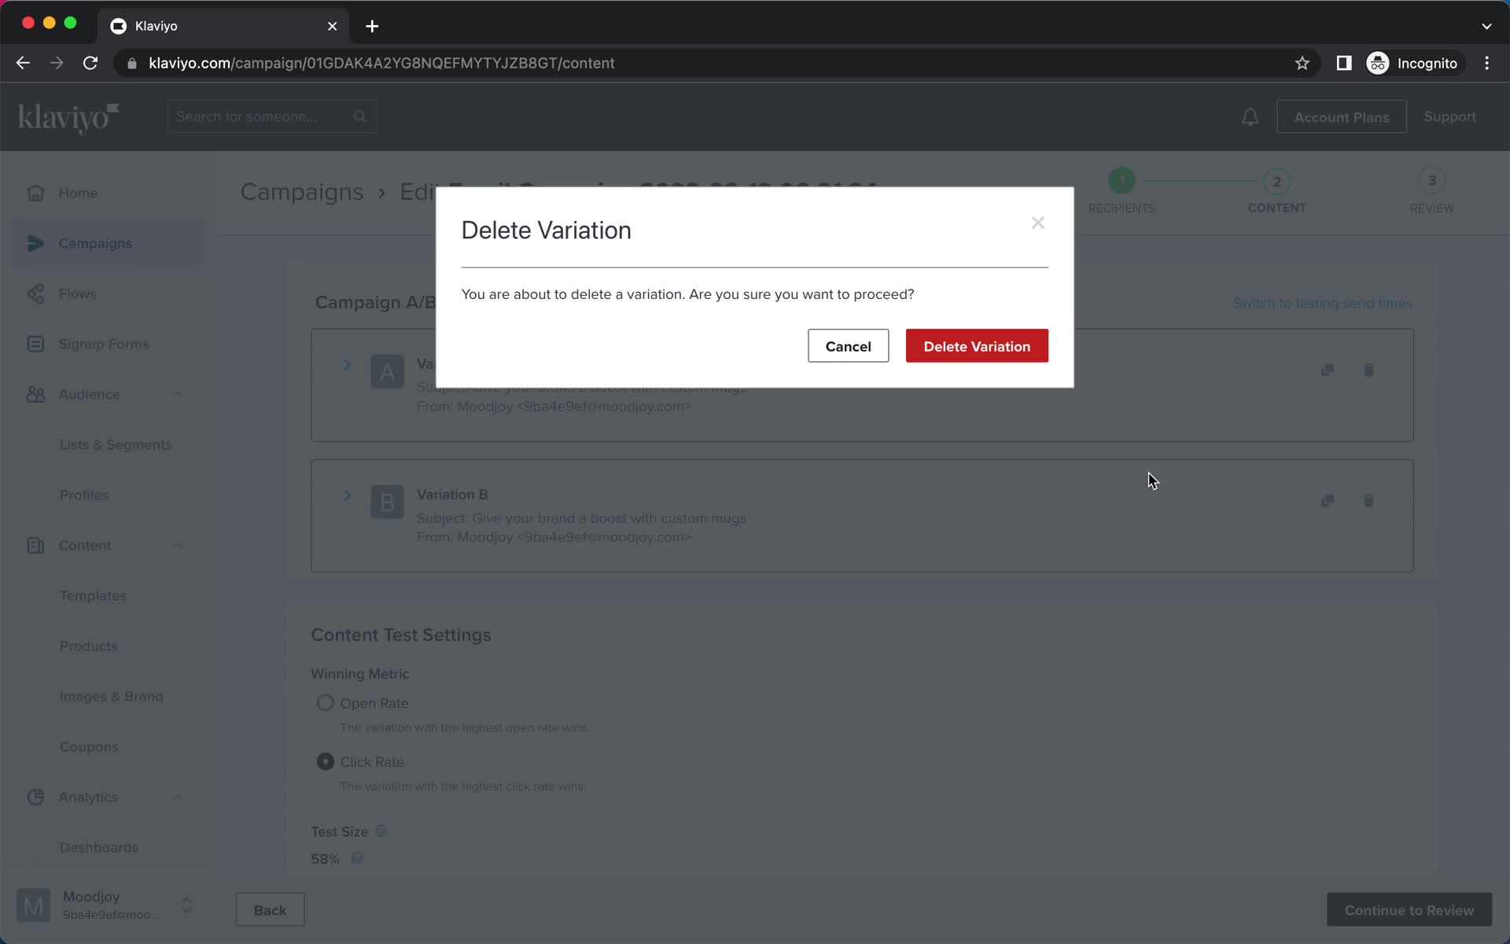
Task: Click Switch to testing send times link
Action: tap(1322, 302)
